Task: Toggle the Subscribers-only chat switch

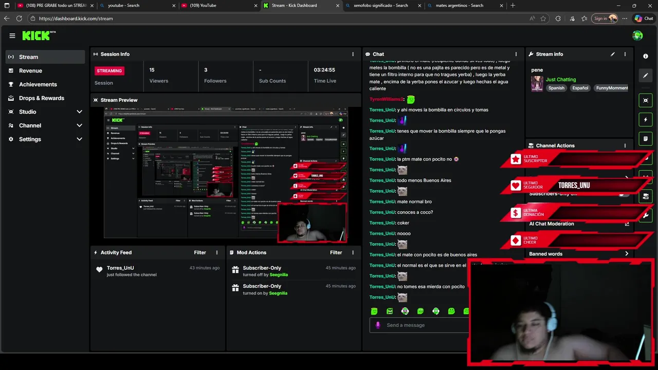Action: 624,194
